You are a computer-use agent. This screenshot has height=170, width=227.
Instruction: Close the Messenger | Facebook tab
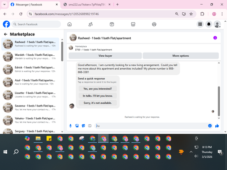(x=57, y=5)
